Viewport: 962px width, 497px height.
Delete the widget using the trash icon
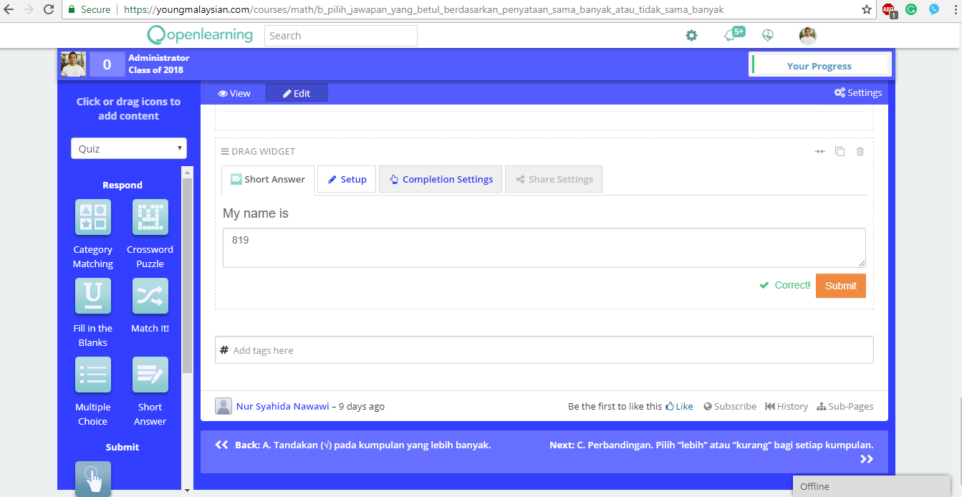point(860,151)
